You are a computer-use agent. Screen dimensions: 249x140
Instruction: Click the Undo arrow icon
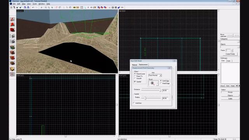click(x=33, y=7)
